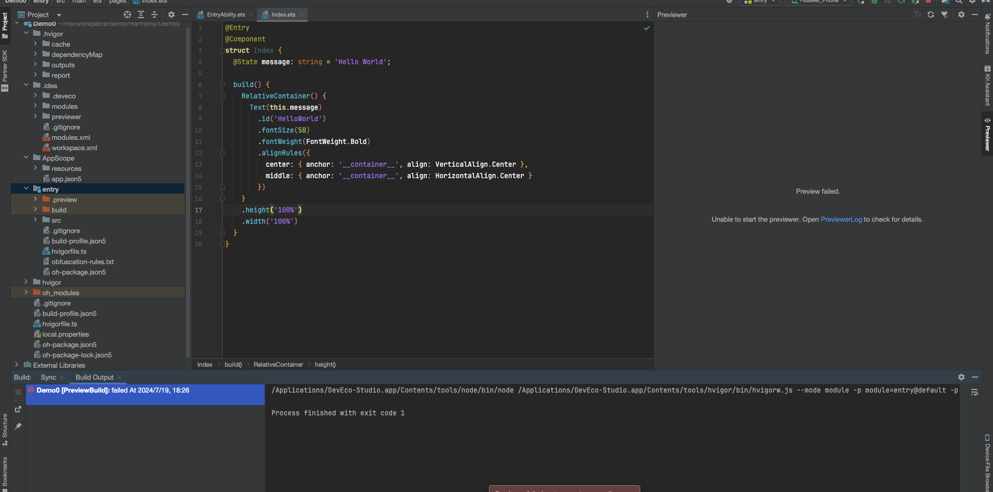This screenshot has height=492, width=993.
Task: Toggle the Previewer sidebar button
Action: pos(987,134)
